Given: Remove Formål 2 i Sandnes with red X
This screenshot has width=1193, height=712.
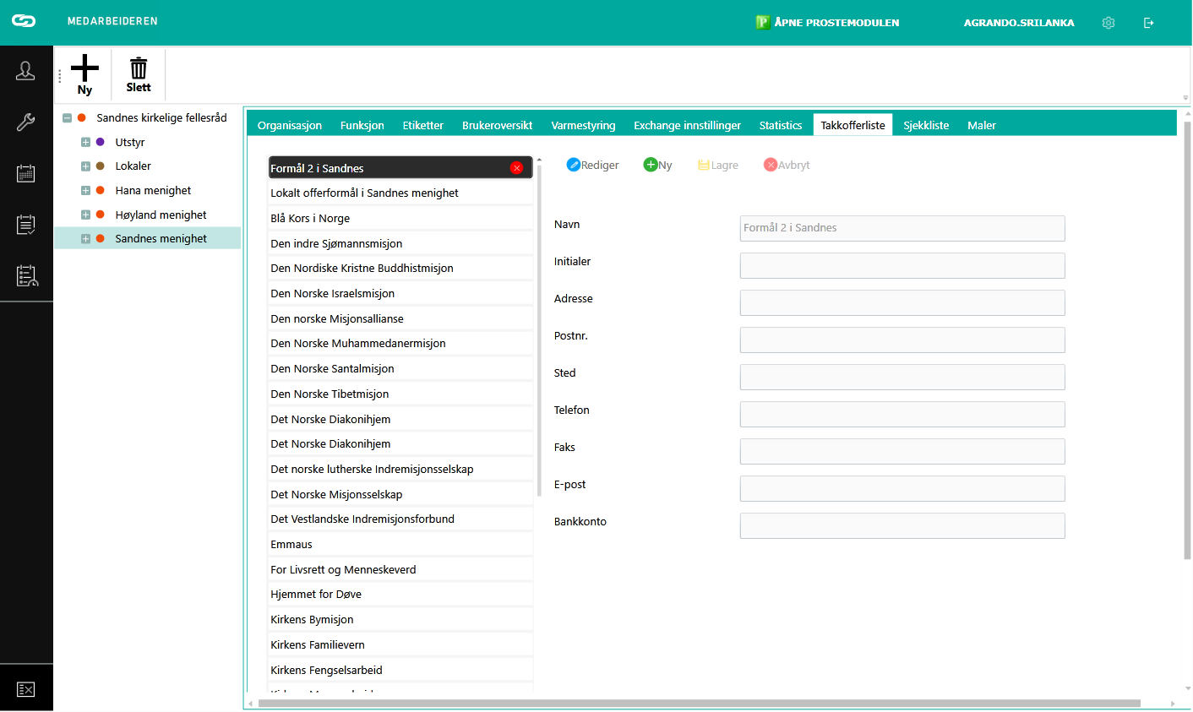Looking at the screenshot, I should [x=516, y=168].
